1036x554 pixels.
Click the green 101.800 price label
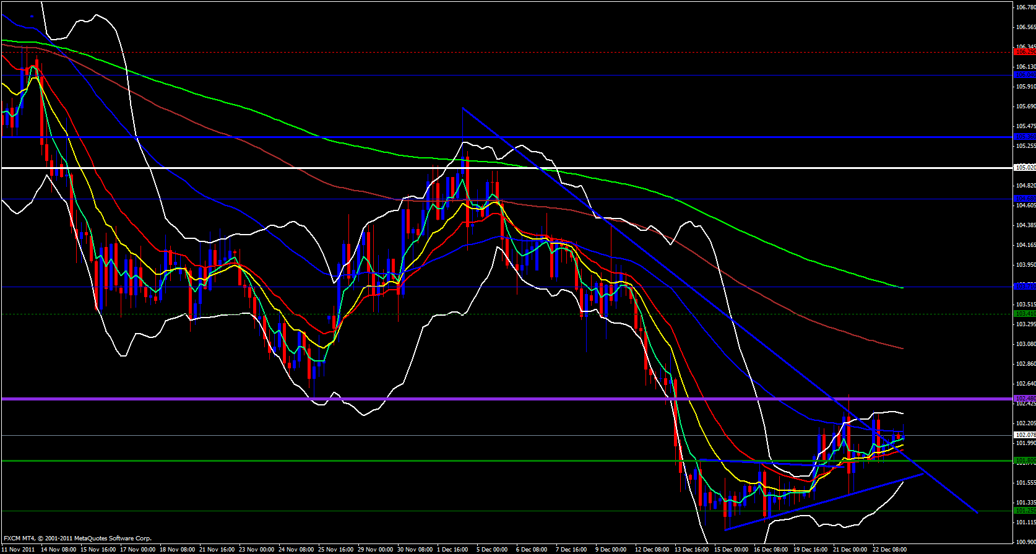pos(1025,461)
